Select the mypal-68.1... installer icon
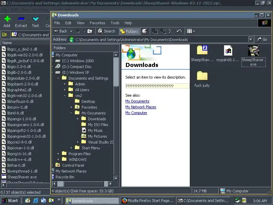This screenshot has width=273, height=205. 228,54
